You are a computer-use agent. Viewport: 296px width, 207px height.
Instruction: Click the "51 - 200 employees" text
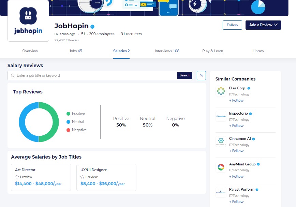(98, 34)
